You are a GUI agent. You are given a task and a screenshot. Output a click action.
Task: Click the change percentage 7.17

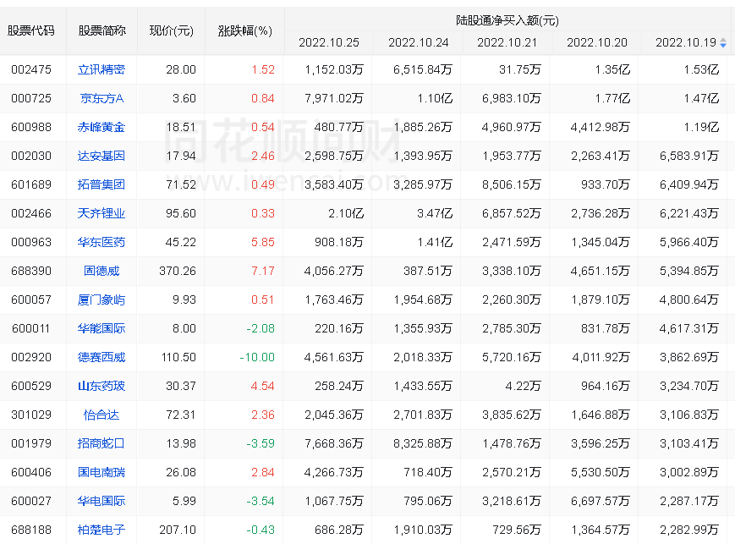[x=262, y=271]
